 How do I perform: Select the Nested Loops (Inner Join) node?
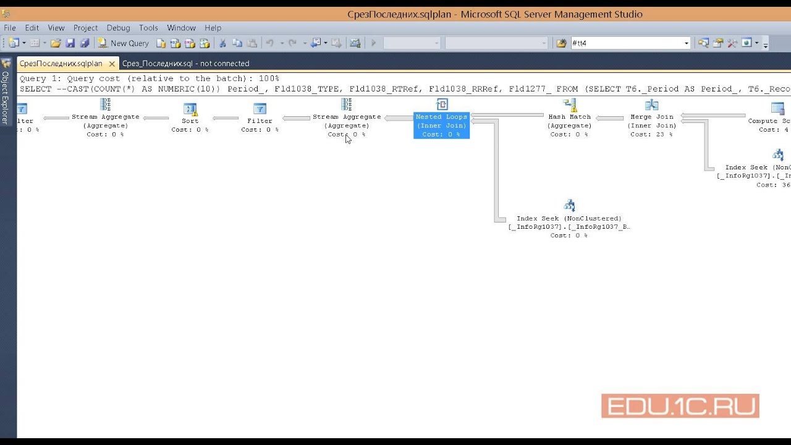(x=442, y=117)
